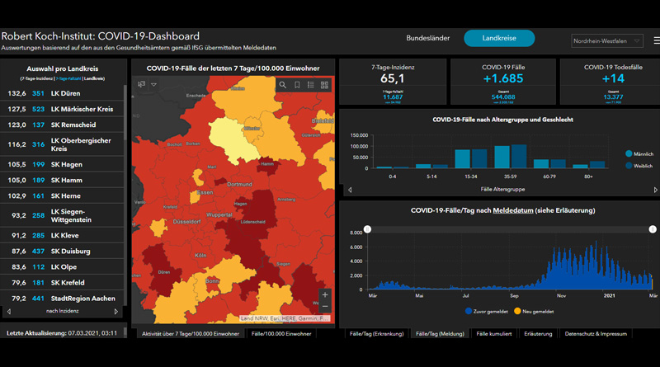Open the map search magnifier tool
The width and height of the screenshot is (660, 367).
tap(283, 85)
